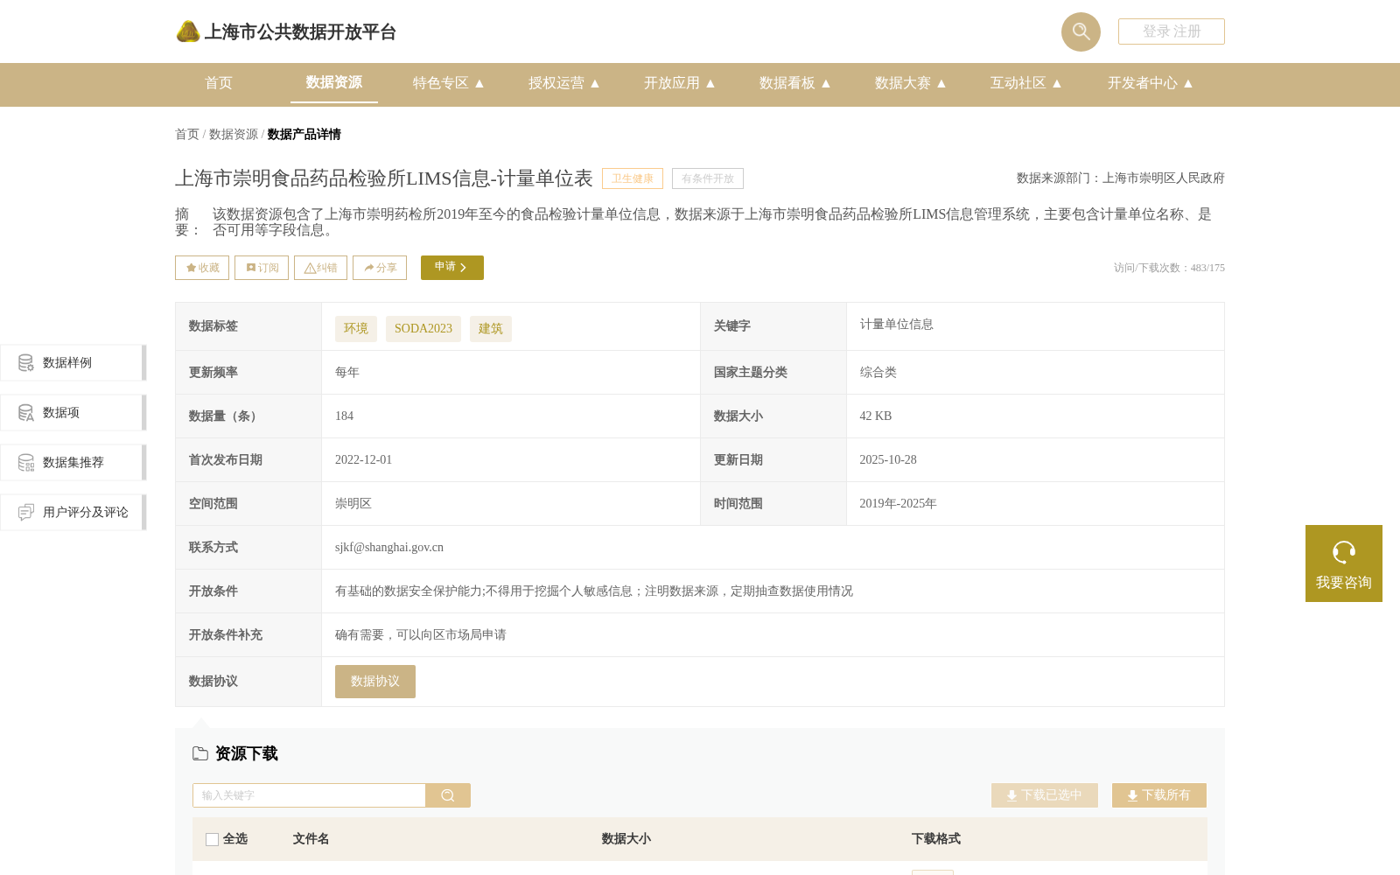
Task: Tick the 全选 checkbox
Action: pos(212,839)
